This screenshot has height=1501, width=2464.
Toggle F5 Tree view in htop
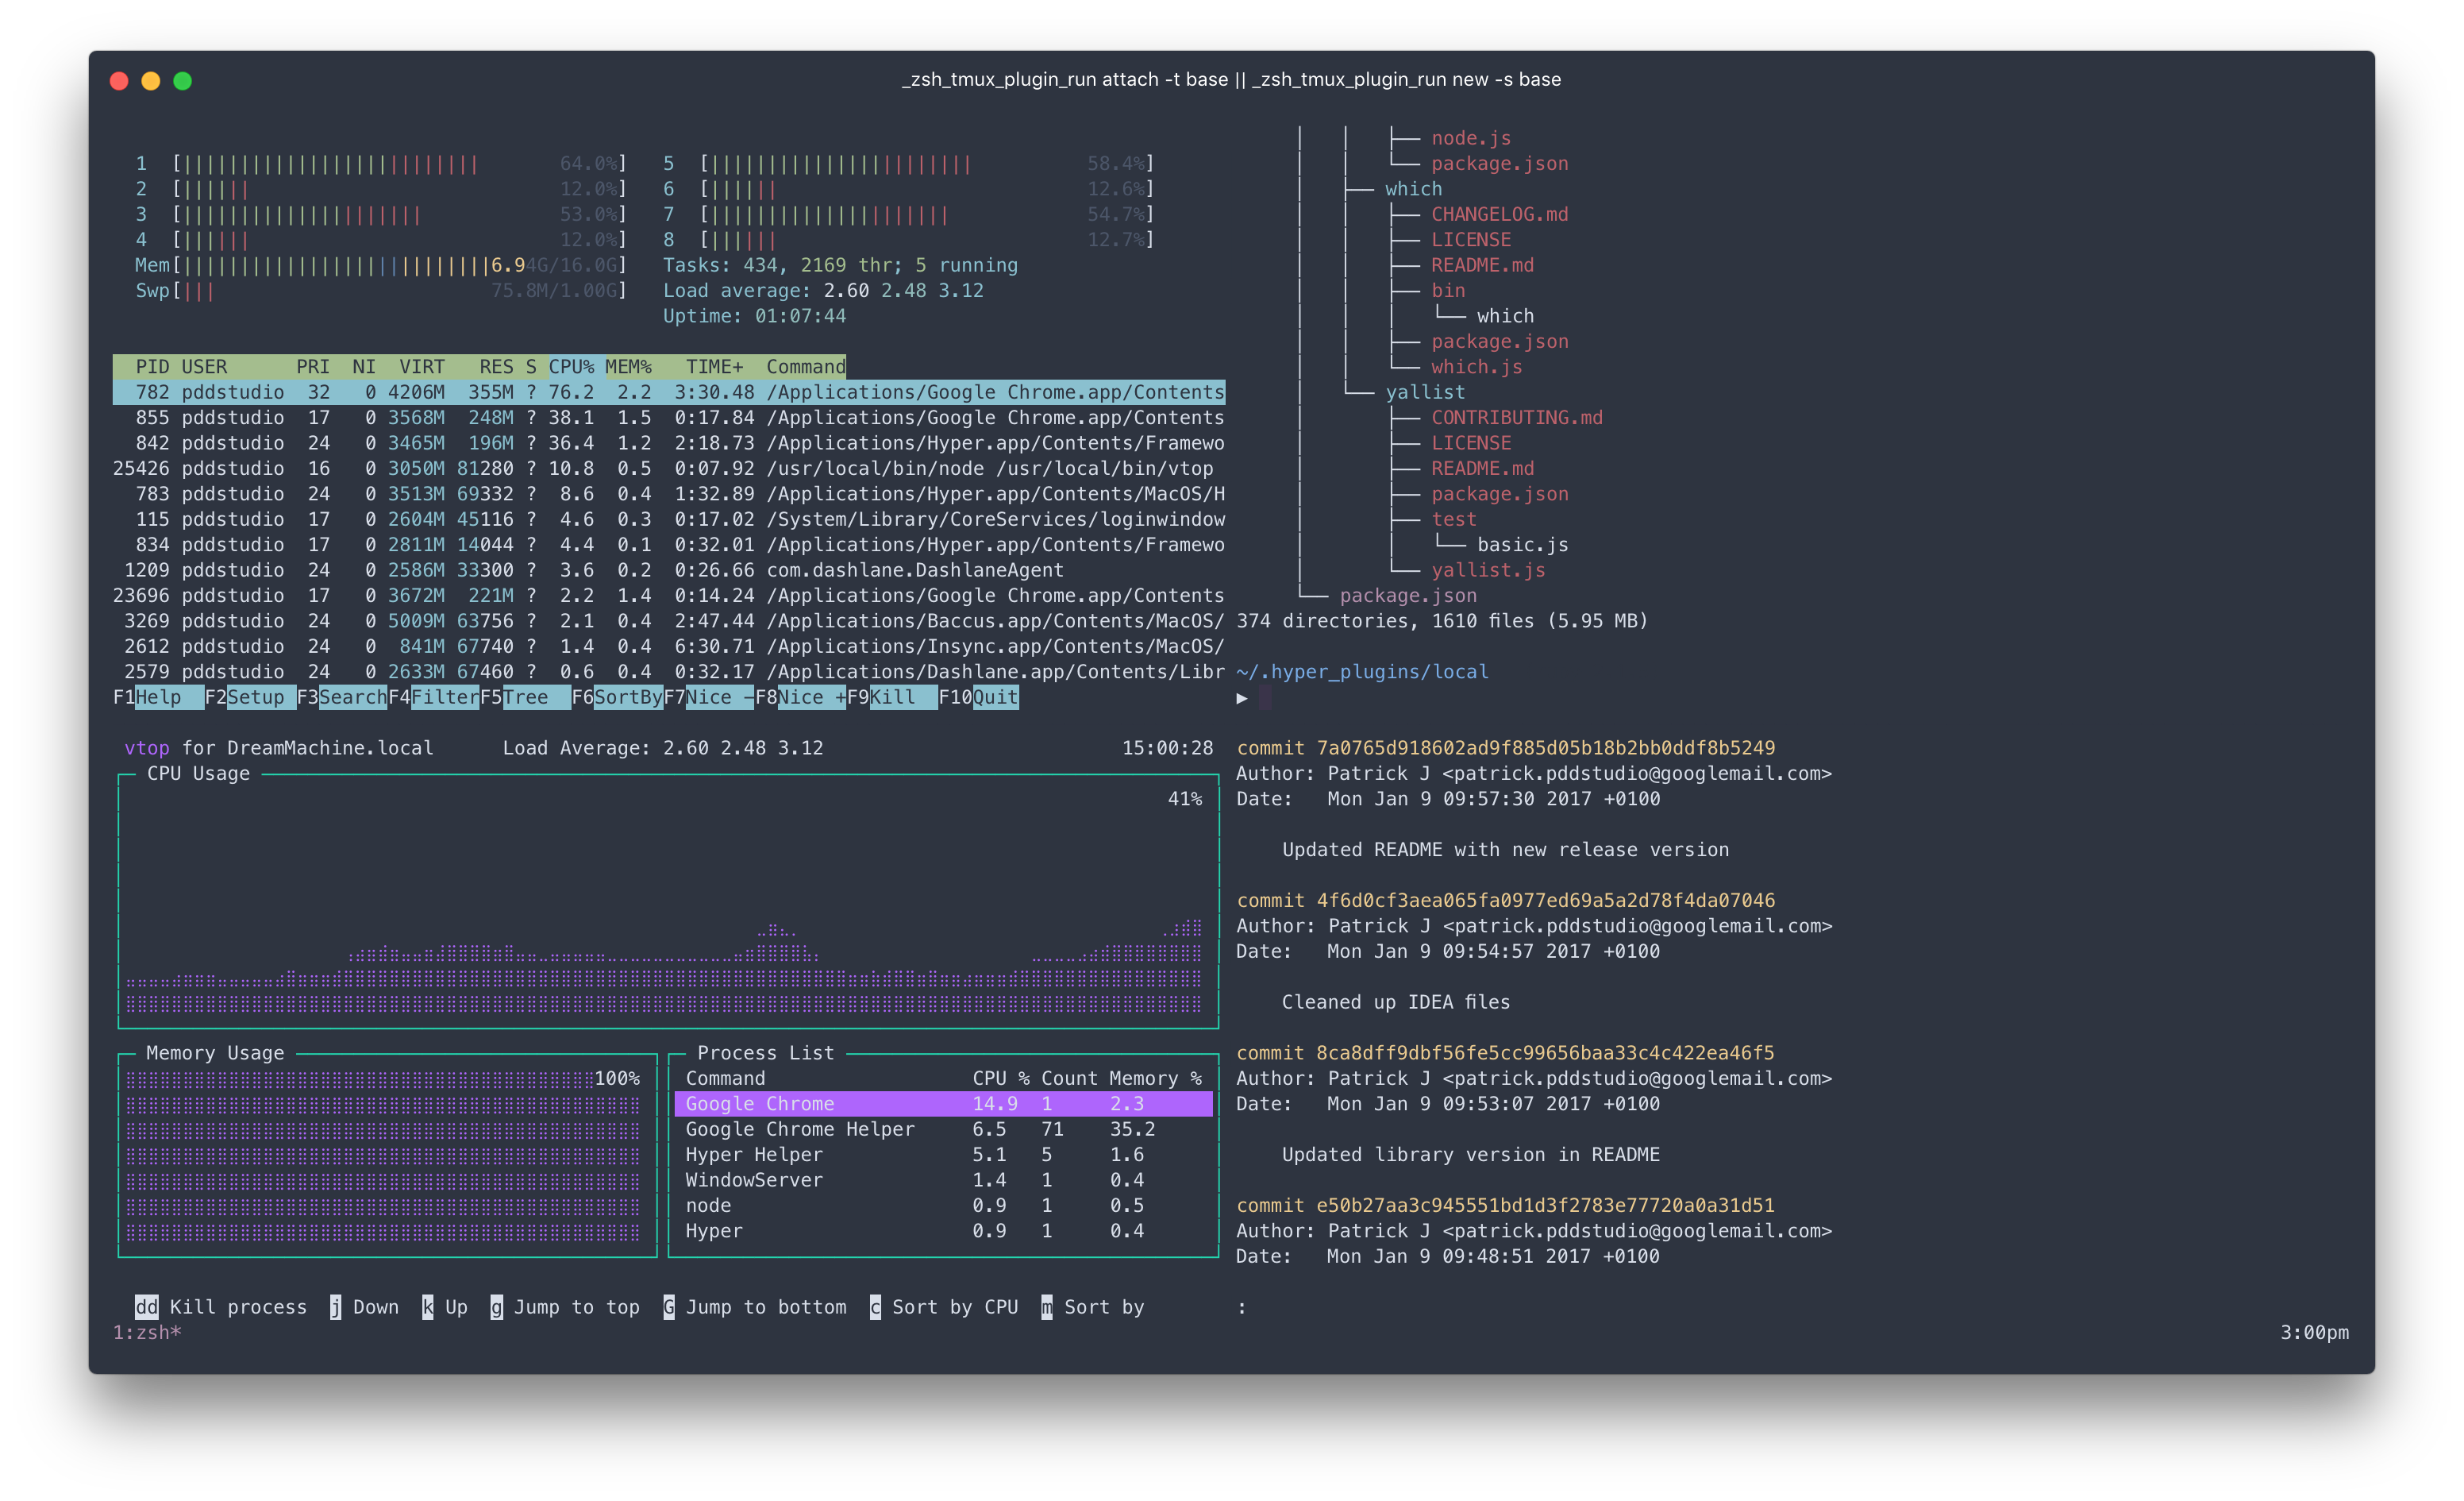[527, 696]
